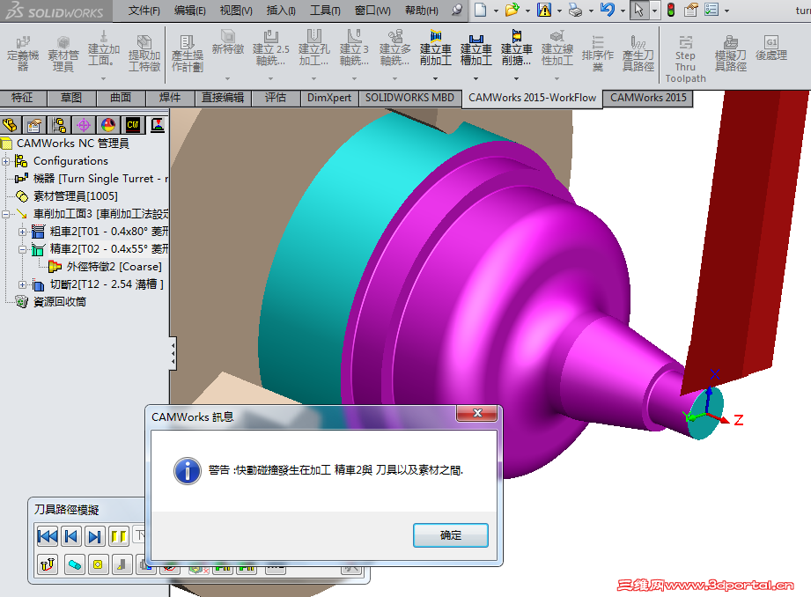Switch to the 特征 tab
Screen dimensions: 811x597
[x=22, y=98]
